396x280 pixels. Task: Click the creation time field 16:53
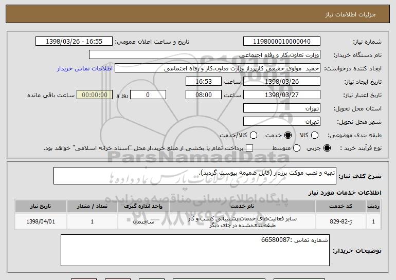pos(204,82)
